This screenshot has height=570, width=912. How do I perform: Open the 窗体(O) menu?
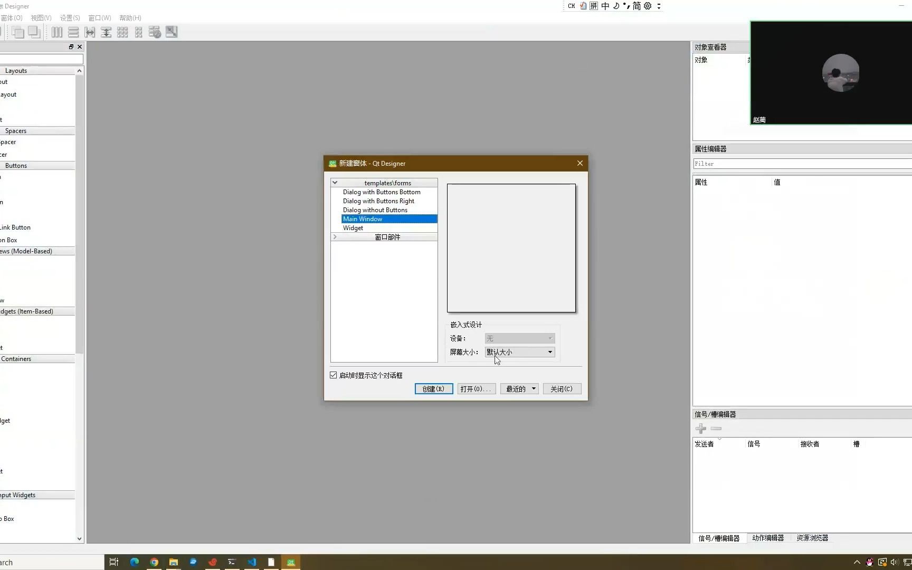pos(11,18)
